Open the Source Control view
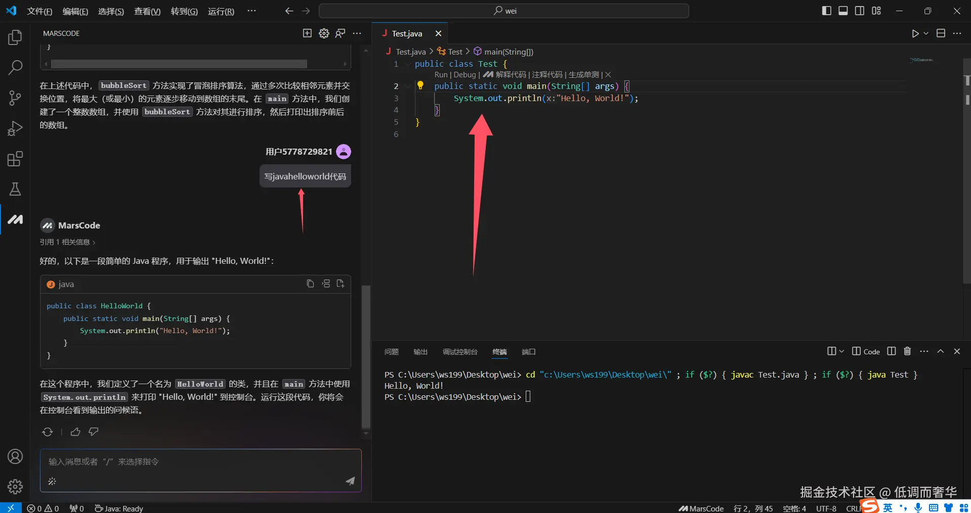971x513 pixels. tap(15, 98)
